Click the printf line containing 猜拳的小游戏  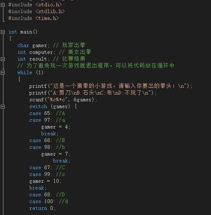click(111, 86)
